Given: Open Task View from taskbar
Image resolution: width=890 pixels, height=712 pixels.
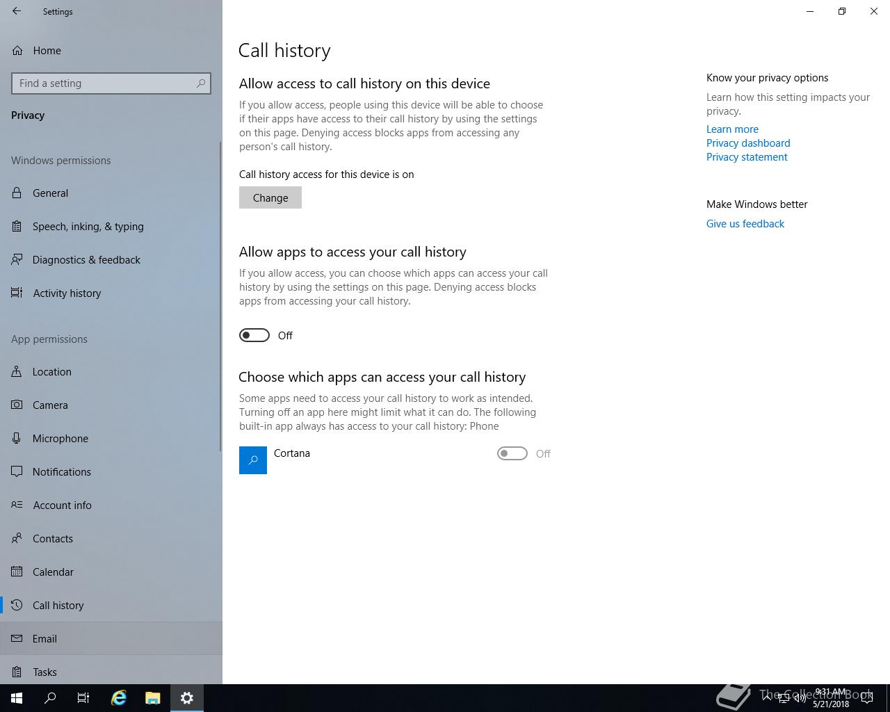Looking at the screenshot, I should coord(83,698).
